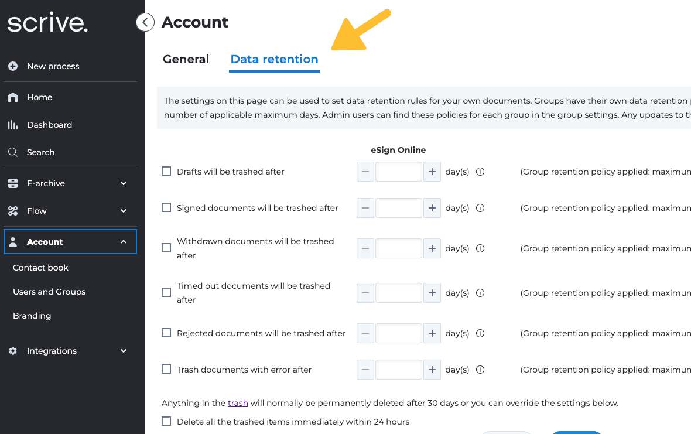Screen dimensions: 691x434
Task: Click the Timed out documents days input field
Action: click(x=398, y=293)
